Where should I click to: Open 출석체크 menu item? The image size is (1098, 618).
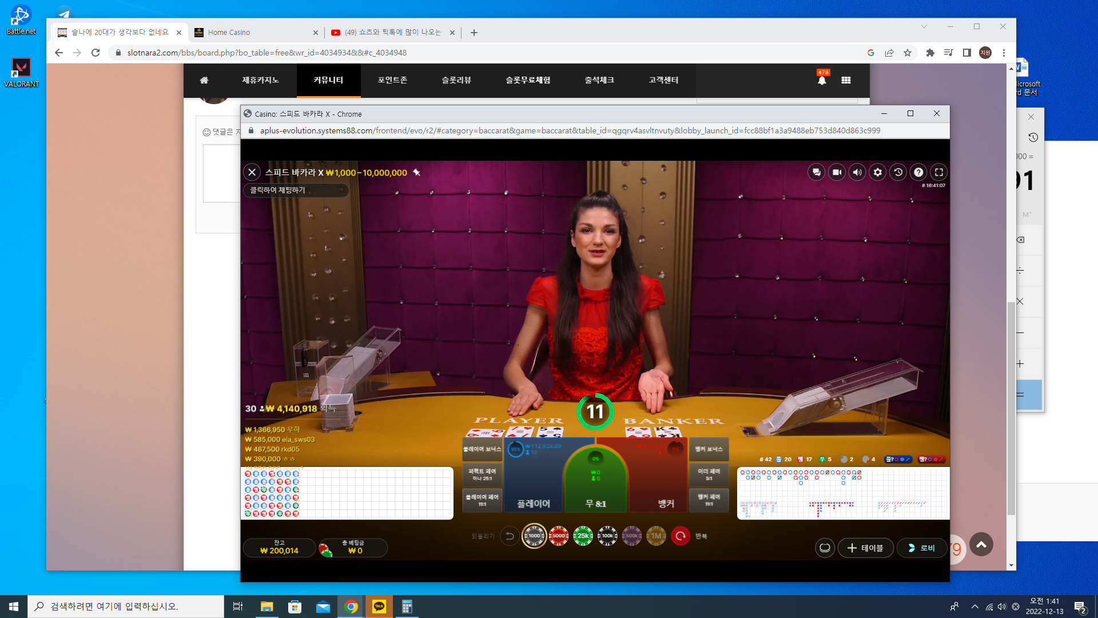click(599, 80)
